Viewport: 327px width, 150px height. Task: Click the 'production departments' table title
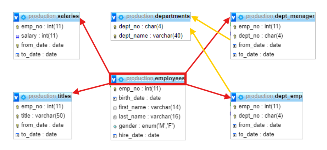point(158,16)
